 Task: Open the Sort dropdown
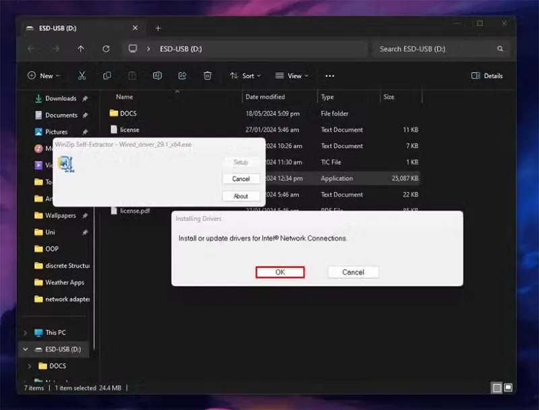tap(245, 75)
